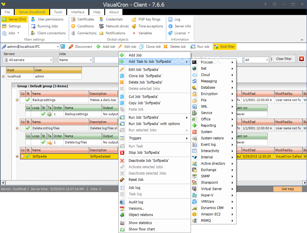The width and height of the screenshot is (307, 233).
Task: Choose Edit Job 'Softpedia'
Action: [155, 69]
